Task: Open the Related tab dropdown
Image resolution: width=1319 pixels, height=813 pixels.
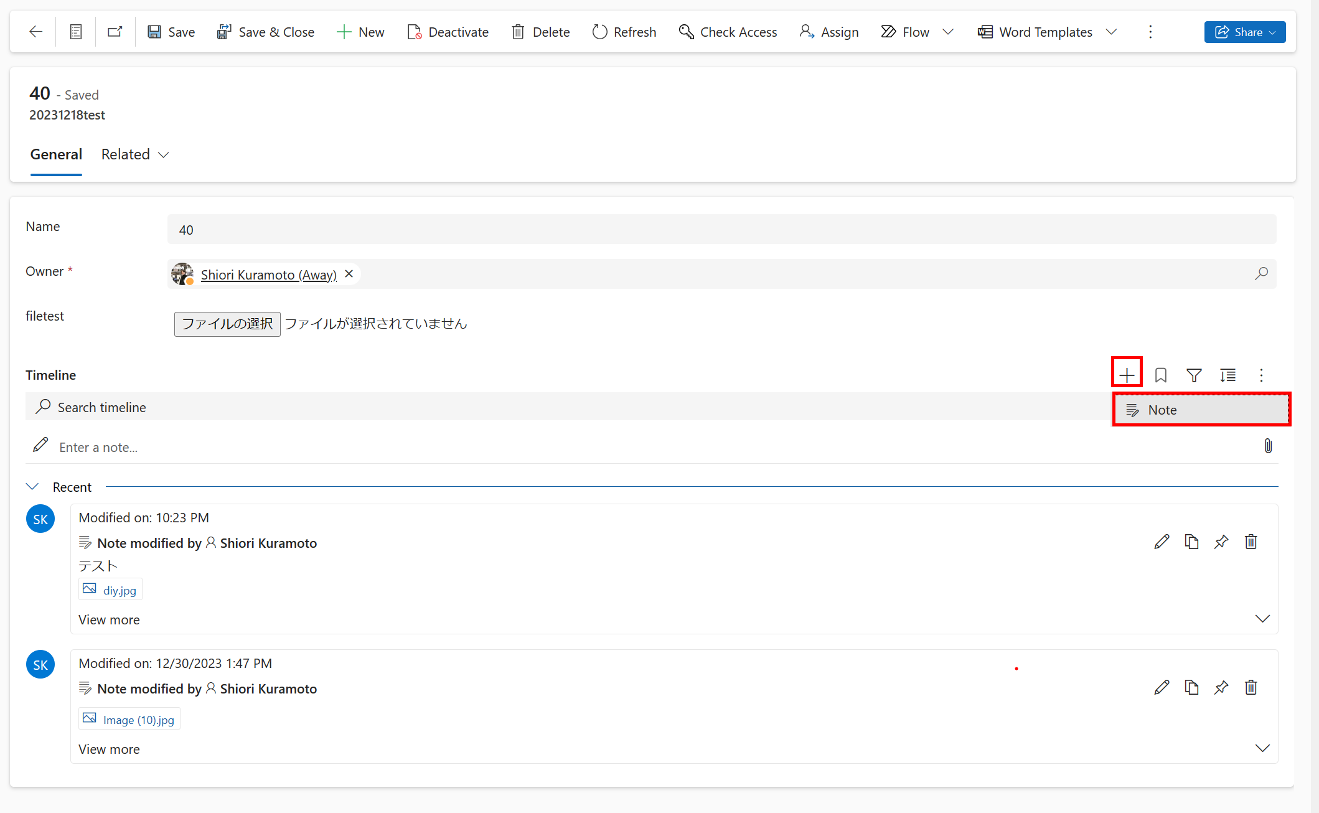Action: click(x=164, y=155)
